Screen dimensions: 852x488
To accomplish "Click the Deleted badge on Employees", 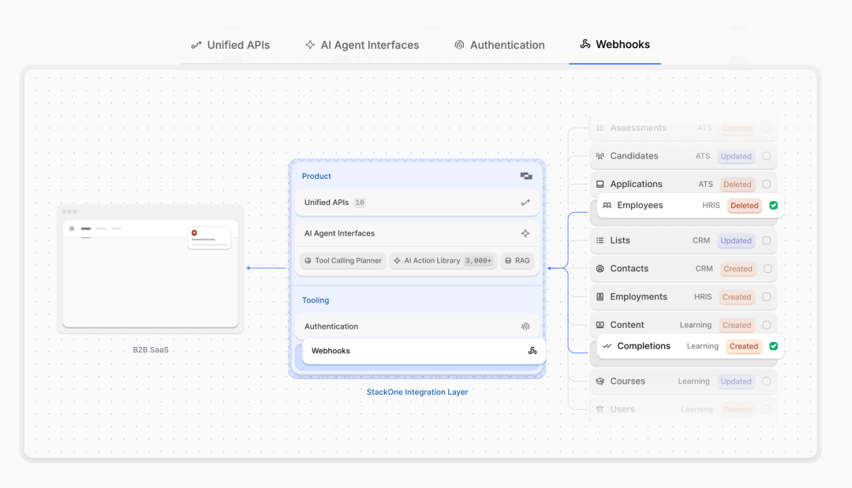I will click(745, 206).
